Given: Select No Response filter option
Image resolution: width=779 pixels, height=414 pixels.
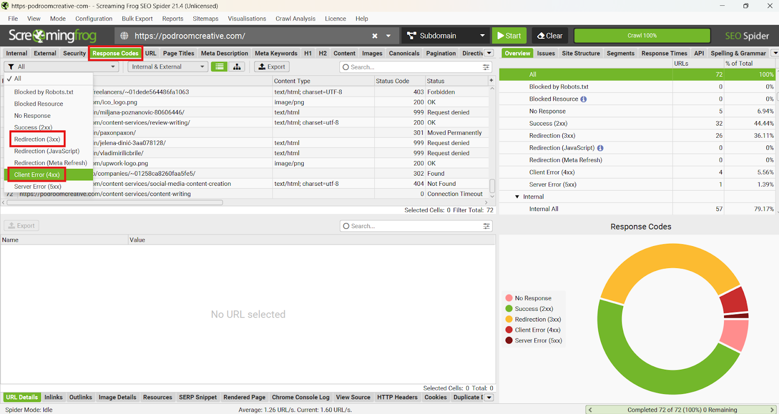Looking at the screenshot, I should point(49,116).
